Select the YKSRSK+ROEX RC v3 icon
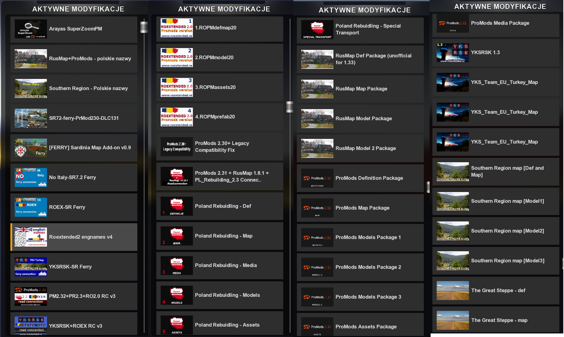This screenshot has height=337, width=564. [31, 326]
